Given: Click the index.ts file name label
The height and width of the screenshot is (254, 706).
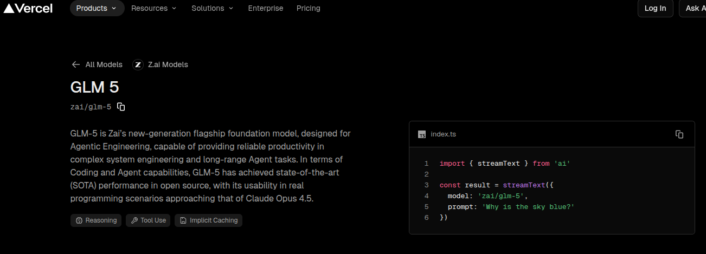Looking at the screenshot, I should [443, 134].
